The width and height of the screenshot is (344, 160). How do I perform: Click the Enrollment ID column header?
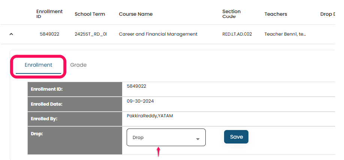pyautogui.click(x=49, y=14)
